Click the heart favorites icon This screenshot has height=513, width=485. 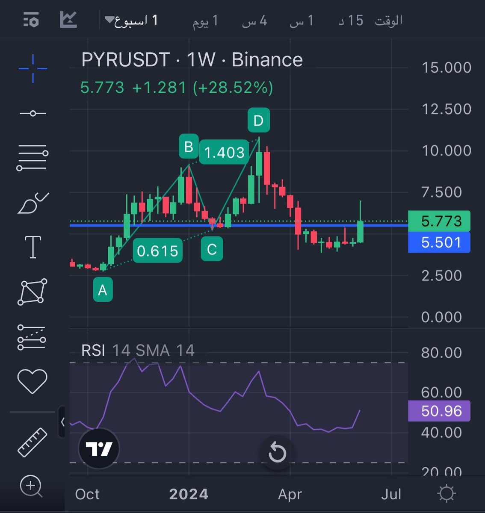pyautogui.click(x=32, y=381)
